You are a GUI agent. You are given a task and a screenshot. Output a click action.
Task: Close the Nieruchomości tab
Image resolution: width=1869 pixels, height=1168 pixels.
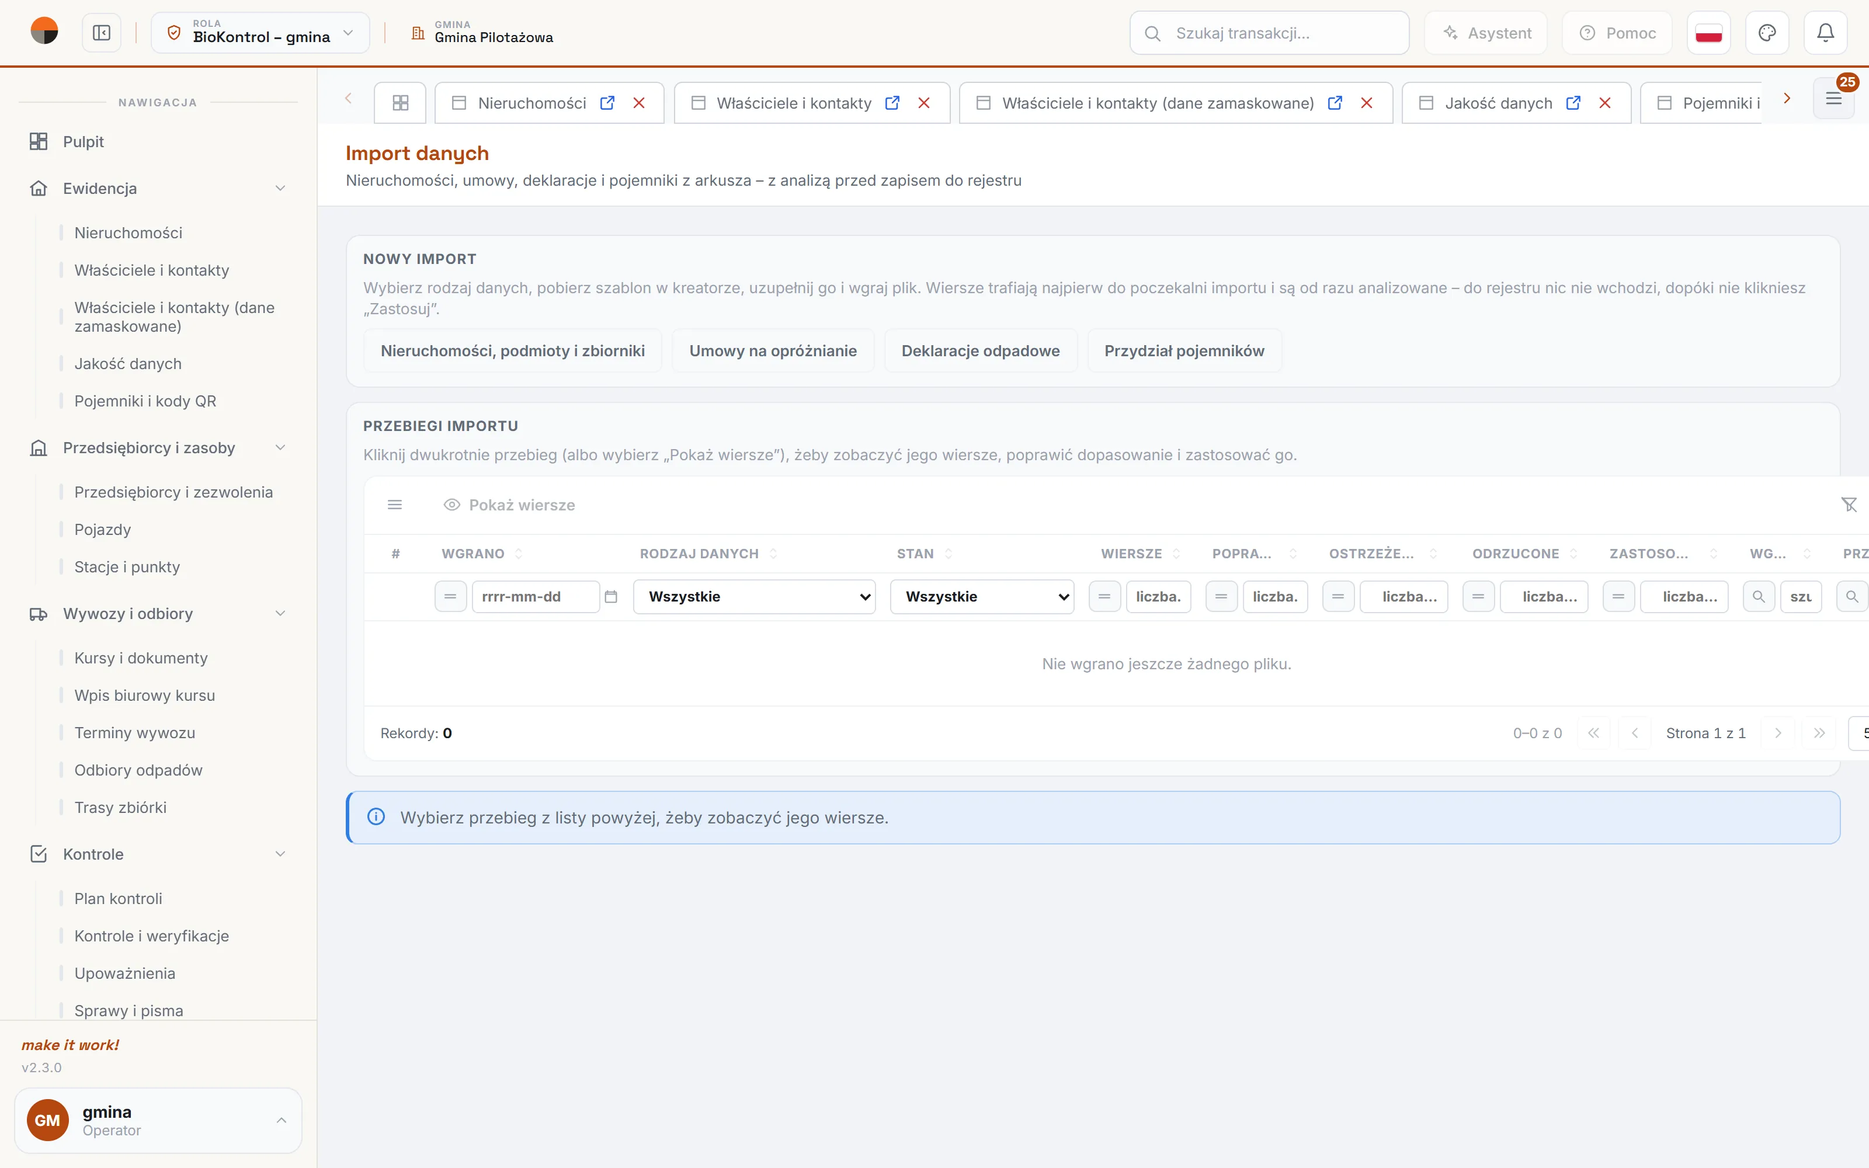(x=639, y=103)
